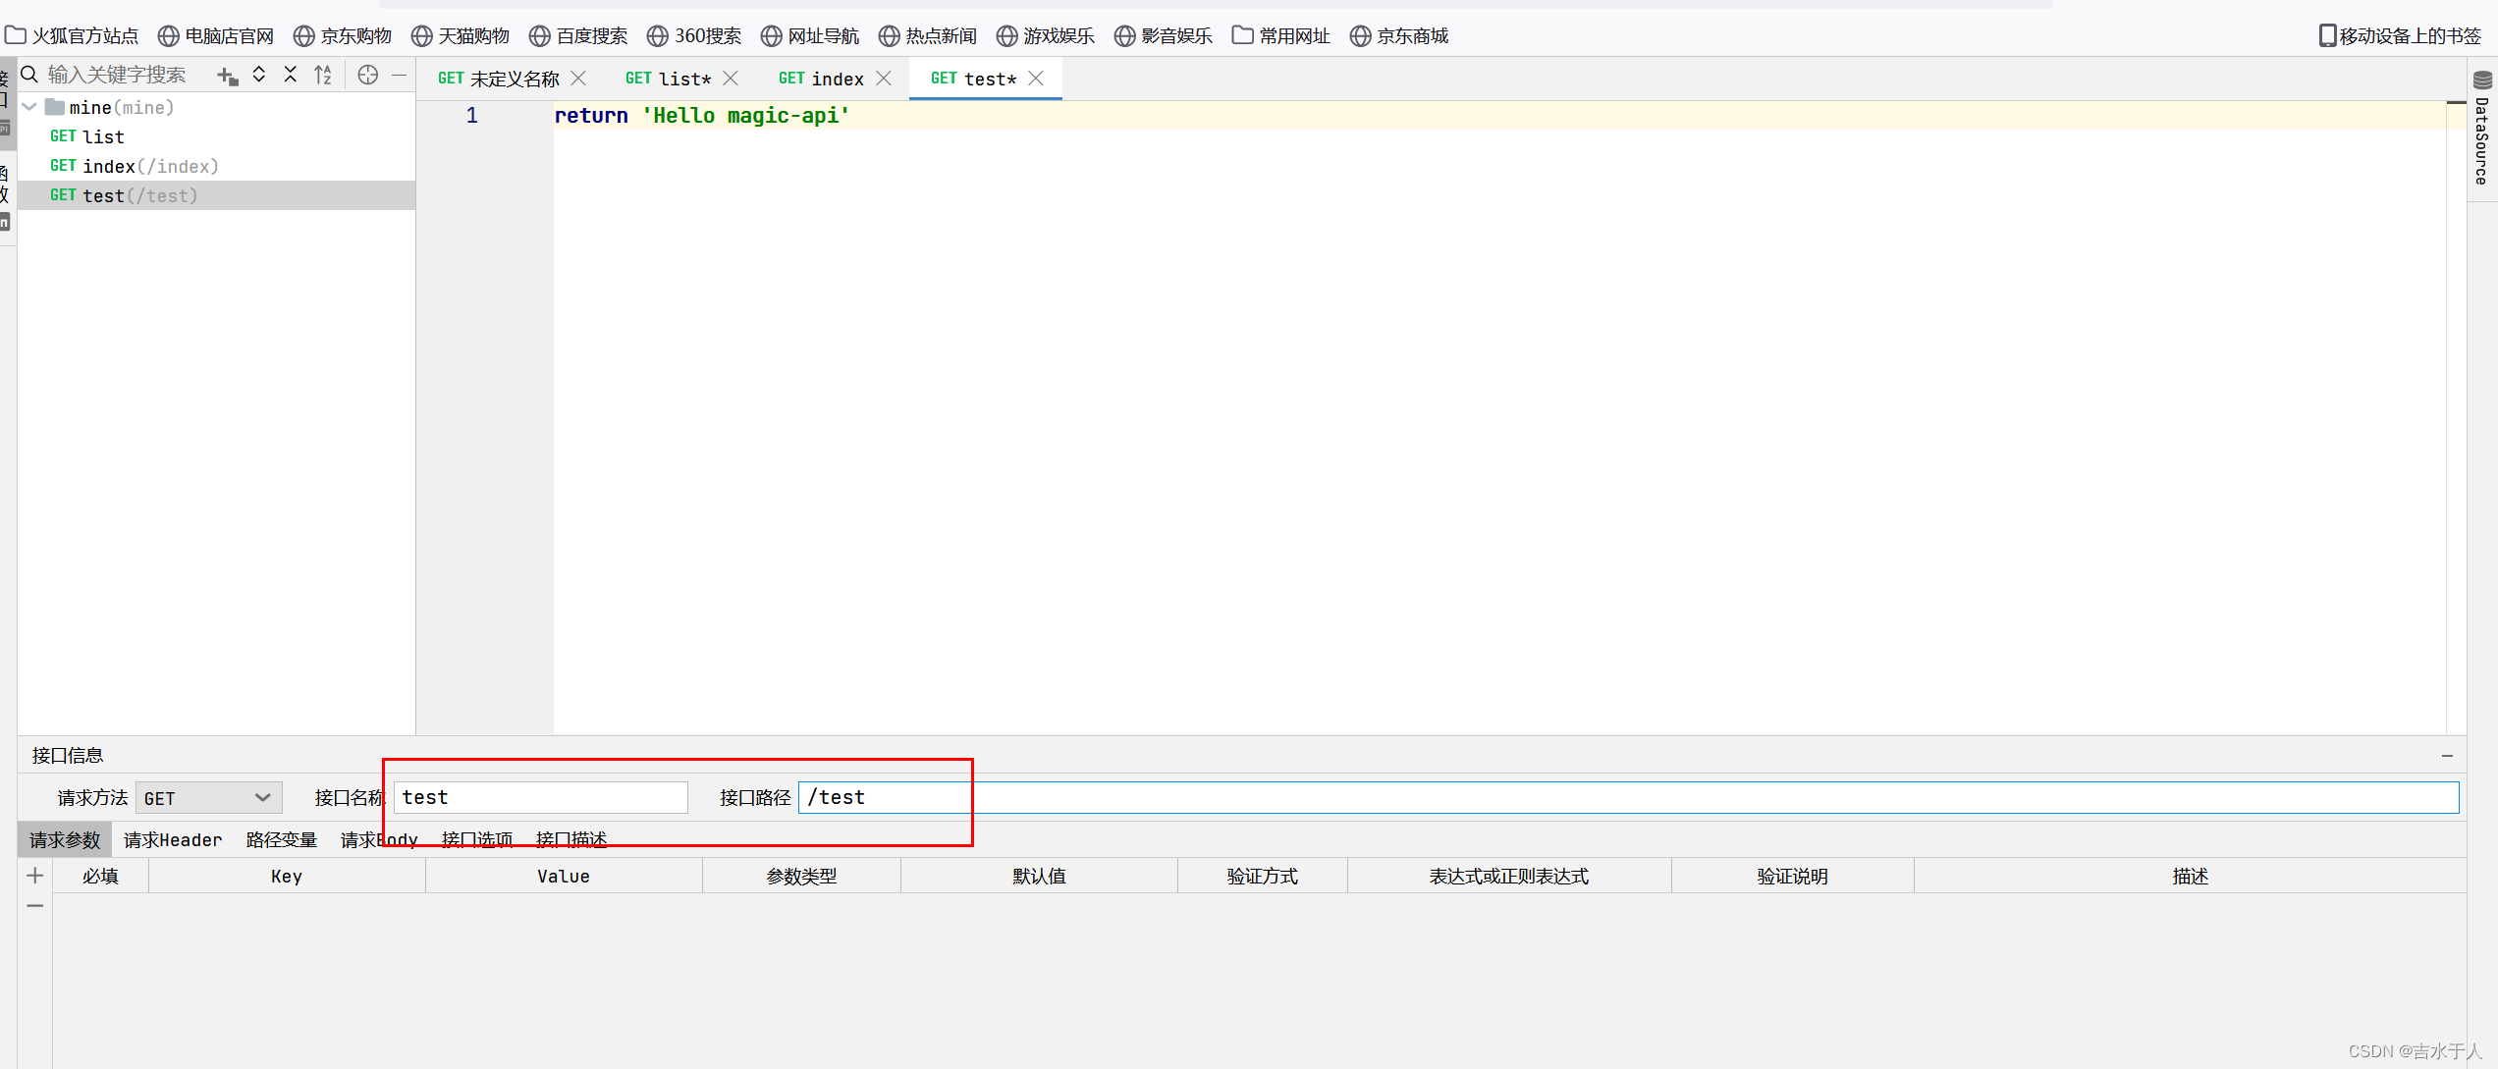Open the 路径变量 tab
The height and width of the screenshot is (1069, 2498).
(281, 839)
